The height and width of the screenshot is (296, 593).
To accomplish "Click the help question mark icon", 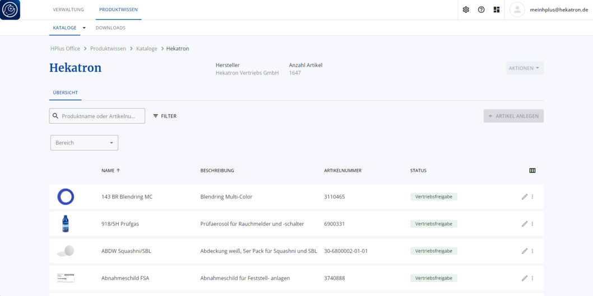I will 481,10.
